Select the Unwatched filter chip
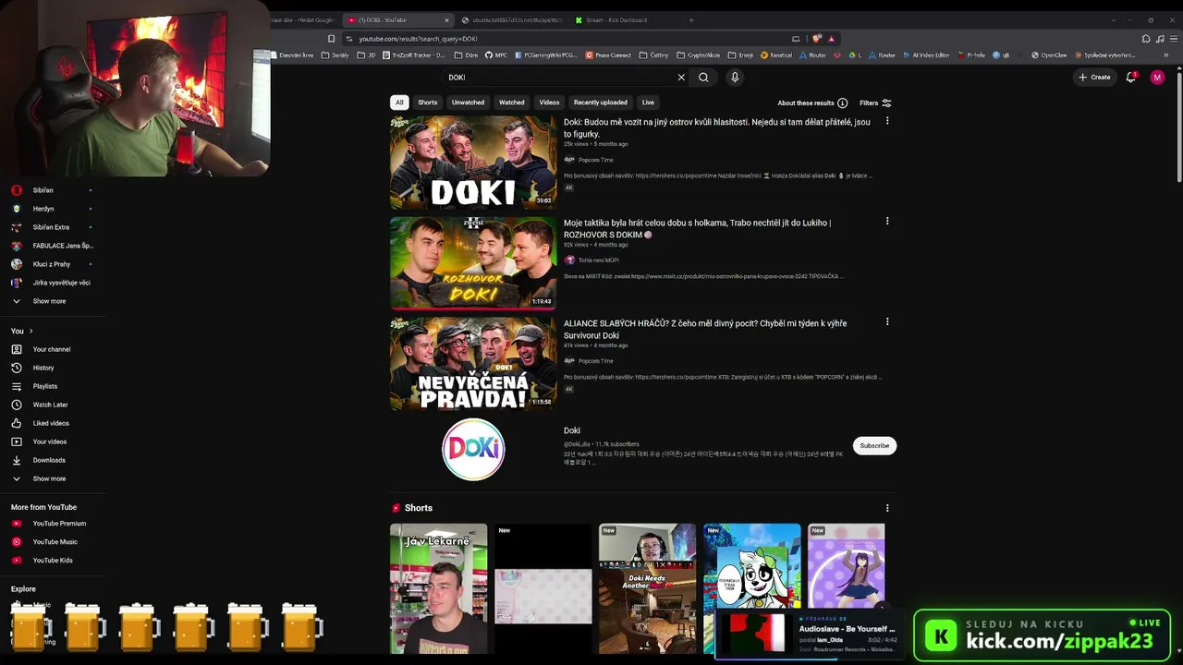This screenshot has height=665, width=1183. click(468, 103)
